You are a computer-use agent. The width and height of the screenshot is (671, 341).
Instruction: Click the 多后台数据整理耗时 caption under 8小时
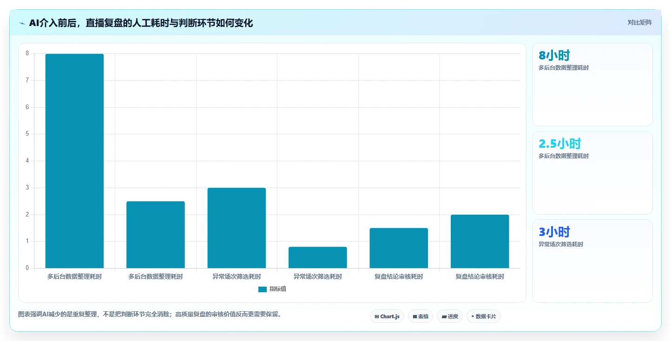(564, 68)
